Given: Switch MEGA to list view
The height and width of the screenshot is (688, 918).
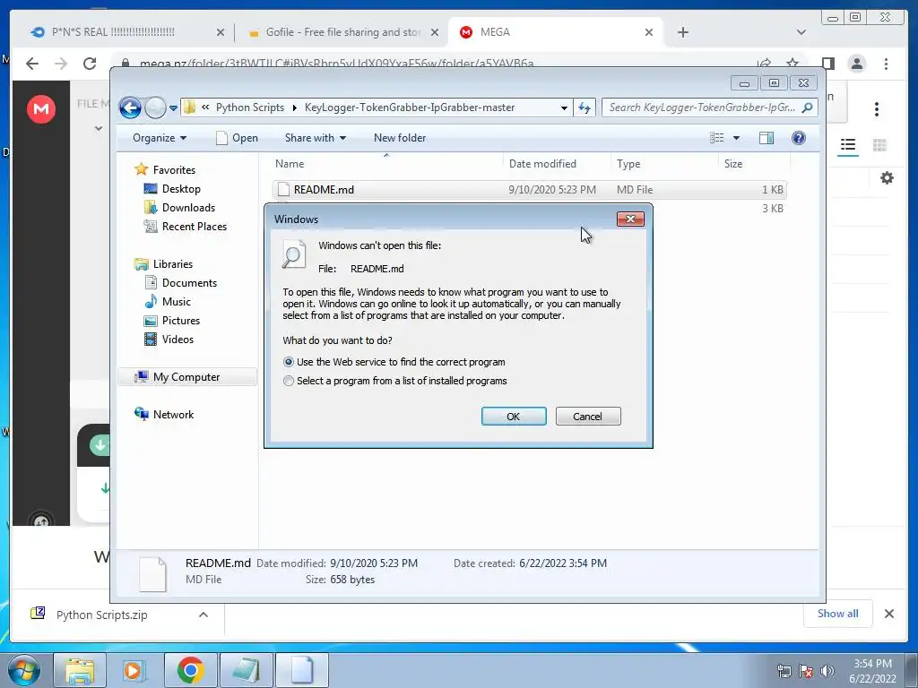Looking at the screenshot, I should click(848, 144).
